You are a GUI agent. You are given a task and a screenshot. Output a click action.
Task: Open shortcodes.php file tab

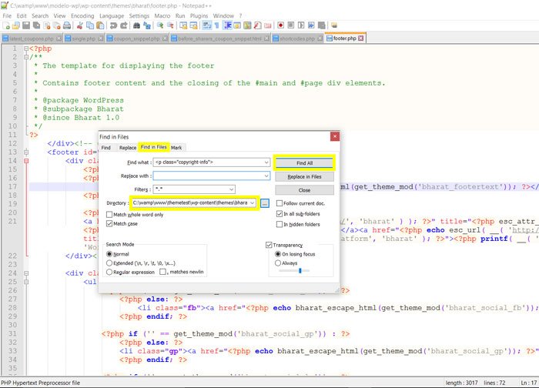(297, 38)
